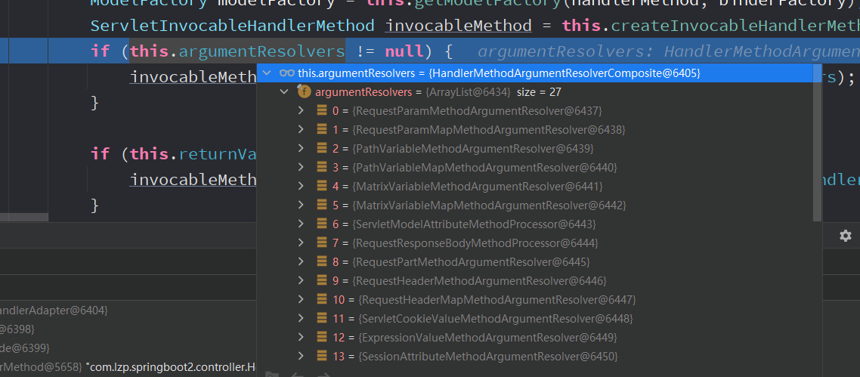Expand element 2 PathVariableMethodArgumentResolver
This screenshot has height=377, width=860.
point(301,149)
